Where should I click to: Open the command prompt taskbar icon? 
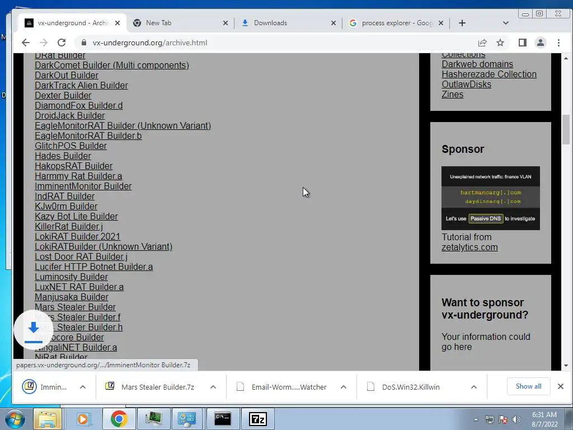(x=223, y=419)
